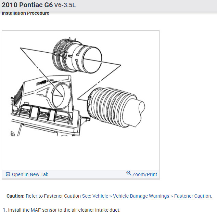
Task: Click the 'Caution:' bold label
Action: click(x=15, y=196)
